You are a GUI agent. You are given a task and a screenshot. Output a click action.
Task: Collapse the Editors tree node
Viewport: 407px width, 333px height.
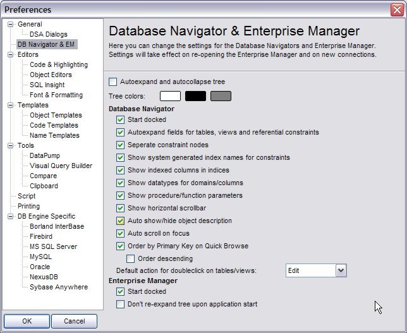point(10,55)
